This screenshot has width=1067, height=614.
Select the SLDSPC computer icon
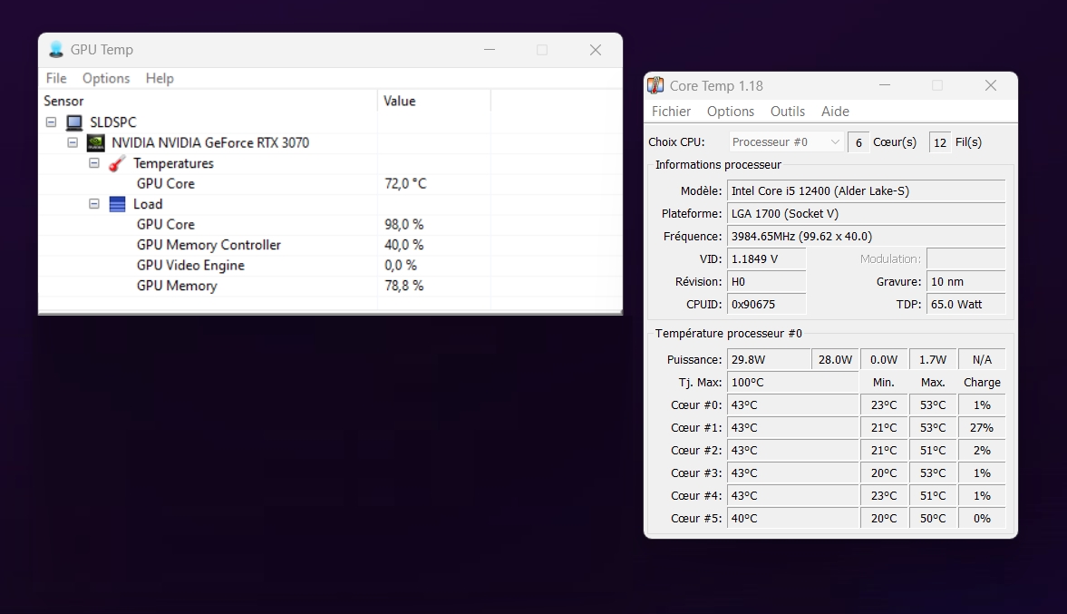pyautogui.click(x=74, y=122)
